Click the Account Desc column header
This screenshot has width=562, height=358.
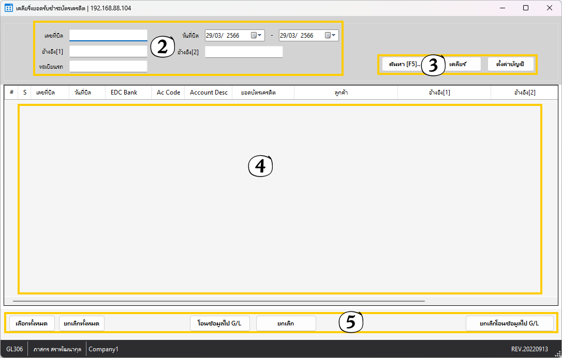[209, 92]
